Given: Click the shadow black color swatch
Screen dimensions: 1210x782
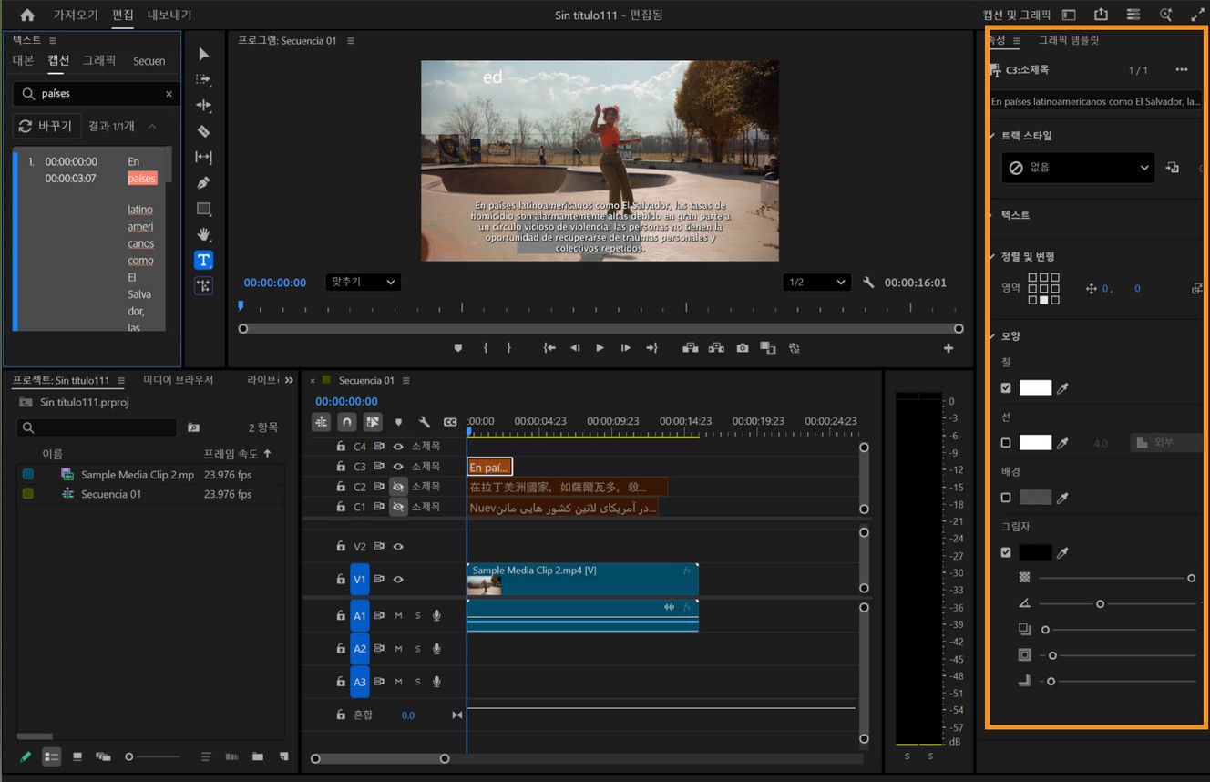Looking at the screenshot, I should [1035, 552].
